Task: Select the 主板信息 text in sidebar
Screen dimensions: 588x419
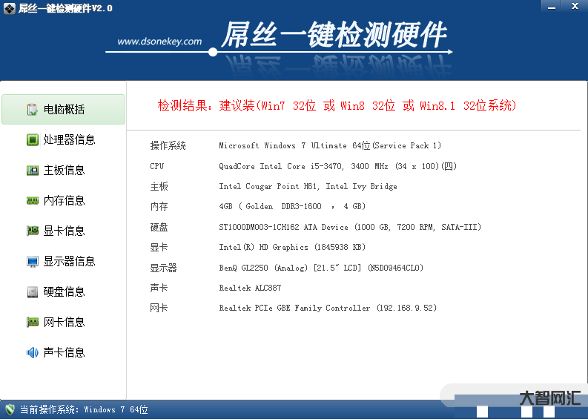Action: [x=65, y=171]
